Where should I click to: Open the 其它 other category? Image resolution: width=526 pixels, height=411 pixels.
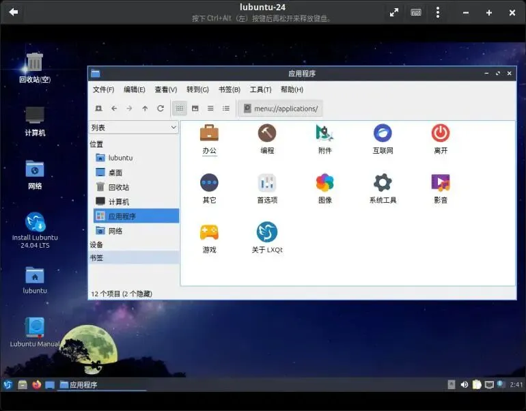(x=209, y=188)
